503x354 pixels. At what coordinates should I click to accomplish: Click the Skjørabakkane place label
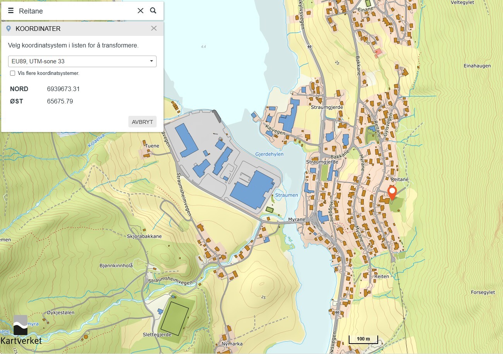144,236
